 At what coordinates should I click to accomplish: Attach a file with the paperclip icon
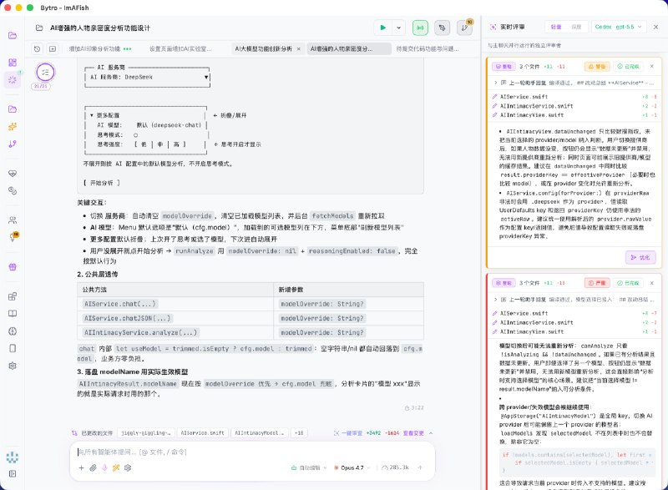93,467
